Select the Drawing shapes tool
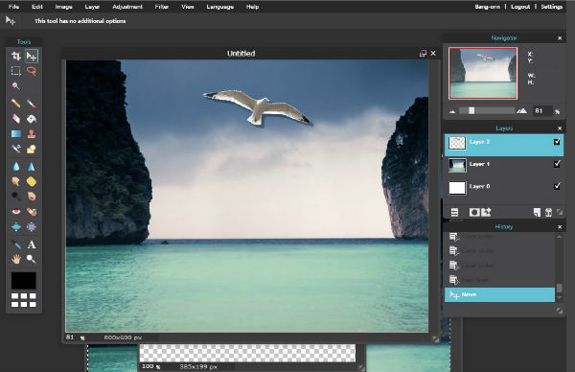Screen dimensions: 575x372 [x=32, y=149]
